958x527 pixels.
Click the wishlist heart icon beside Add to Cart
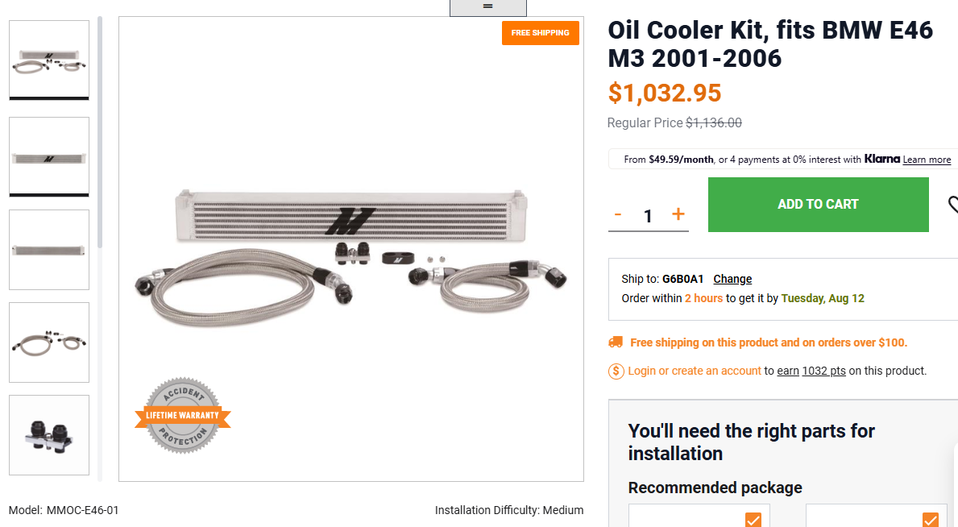click(952, 206)
